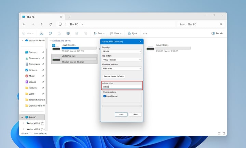Open pinned Pictures under Documents
The height and width of the screenshot is (148, 246).
(33, 70)
